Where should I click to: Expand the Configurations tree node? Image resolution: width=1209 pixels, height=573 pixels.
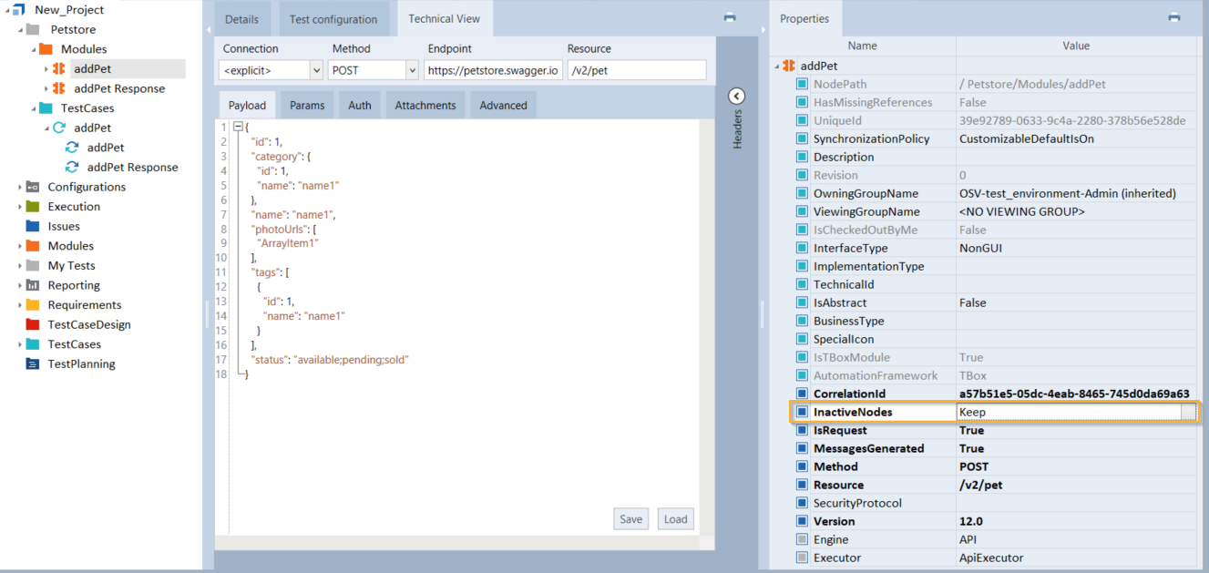tap(20, 187)
